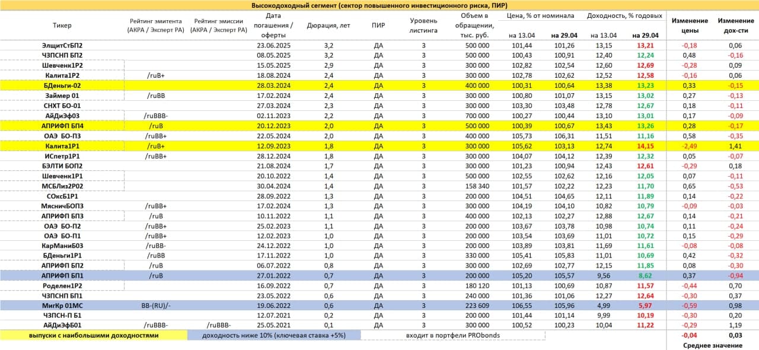
Task: Select the 'Уровень листинга' column header
Action: (423, 26)
